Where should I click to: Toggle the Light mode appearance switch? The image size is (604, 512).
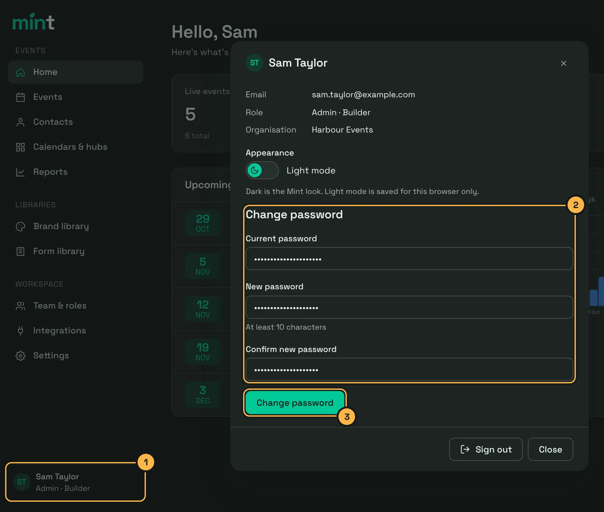point(262,170)
